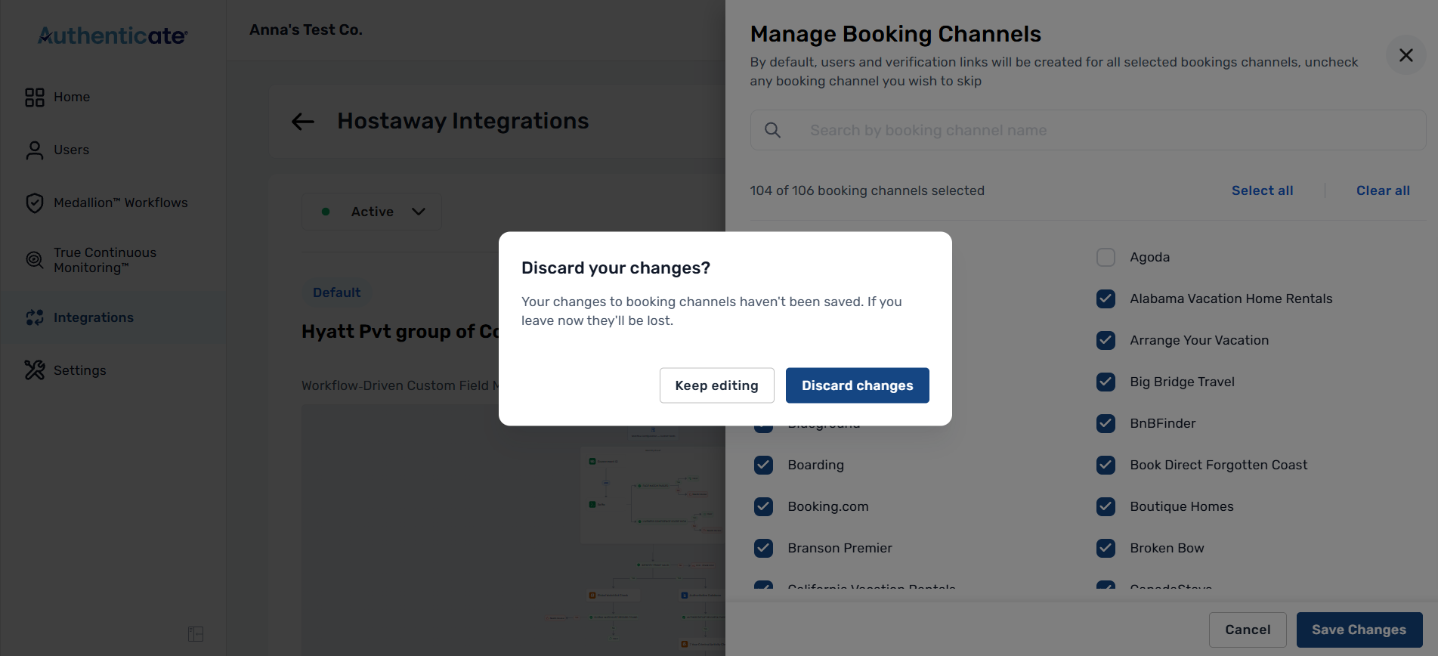Open Users via person icon
This screenshot has height=656, width=1438.
(x=35, y=150)
